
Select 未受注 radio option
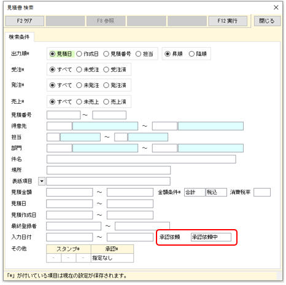(x=88, y=69)
